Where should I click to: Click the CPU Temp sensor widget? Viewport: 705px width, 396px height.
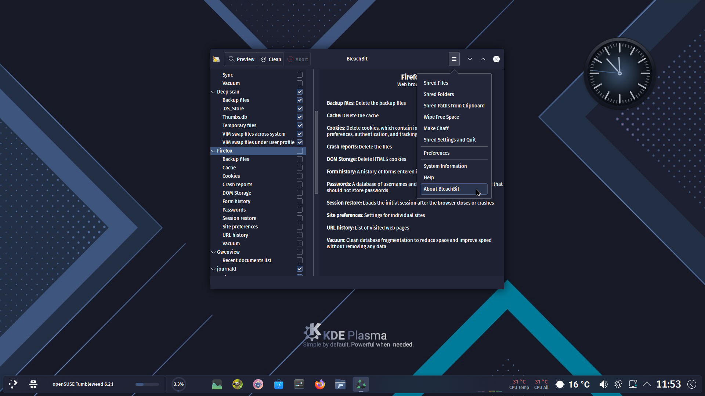coord(519,384)
